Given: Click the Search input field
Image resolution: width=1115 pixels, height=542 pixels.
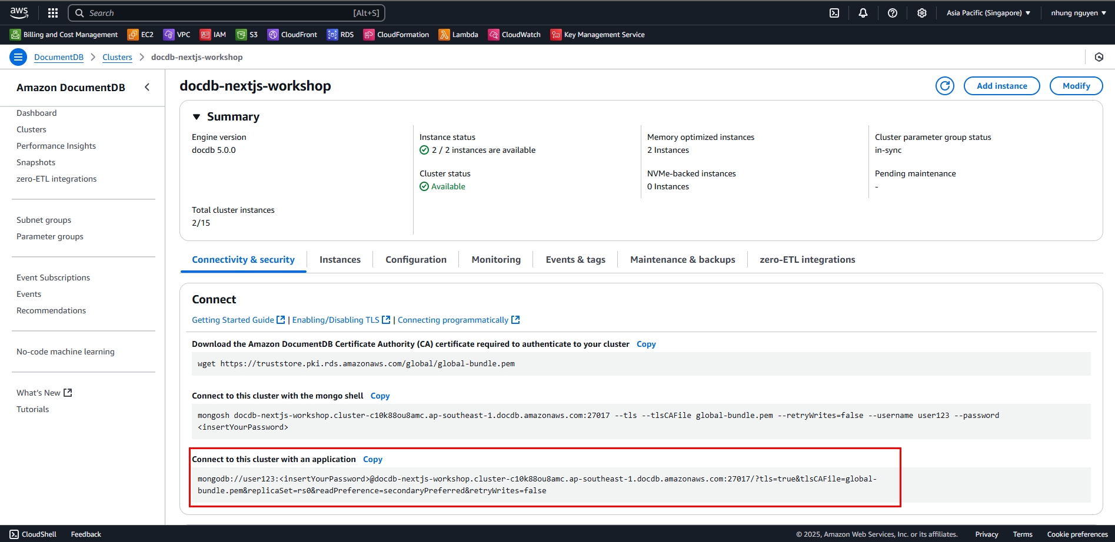Looking at the screenshot, I should pos(227,13).
